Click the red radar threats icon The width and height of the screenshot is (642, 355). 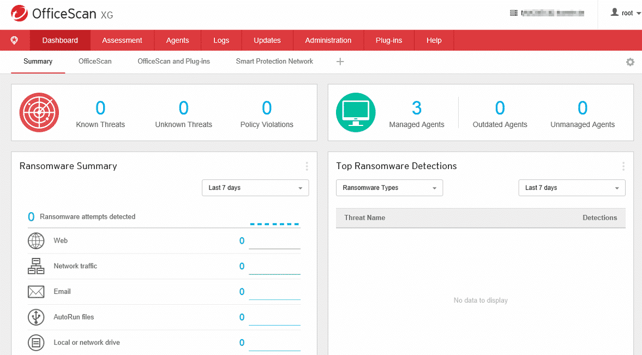point(39,112)
